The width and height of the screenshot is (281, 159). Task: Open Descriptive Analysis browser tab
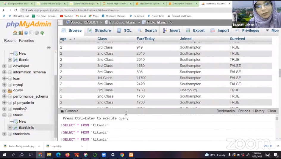pyautogui.click(x=183, y=4)
